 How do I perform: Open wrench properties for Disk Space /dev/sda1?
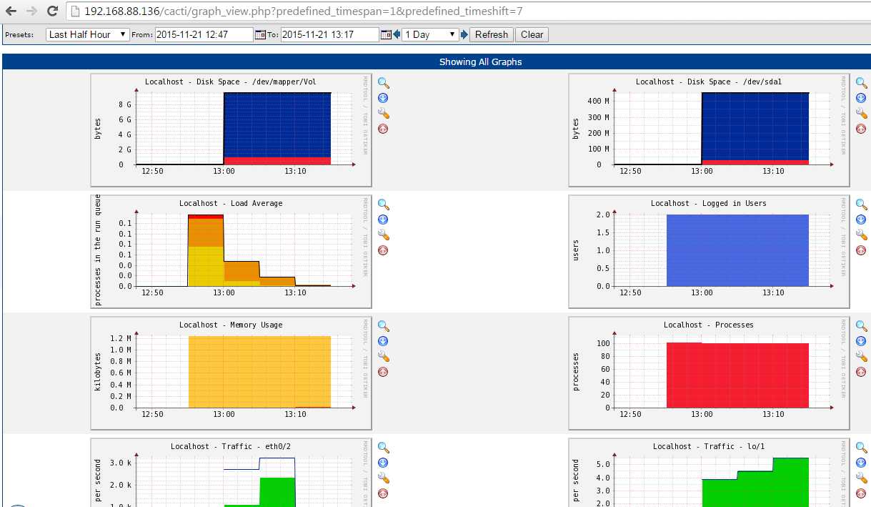tap(861, 114)
